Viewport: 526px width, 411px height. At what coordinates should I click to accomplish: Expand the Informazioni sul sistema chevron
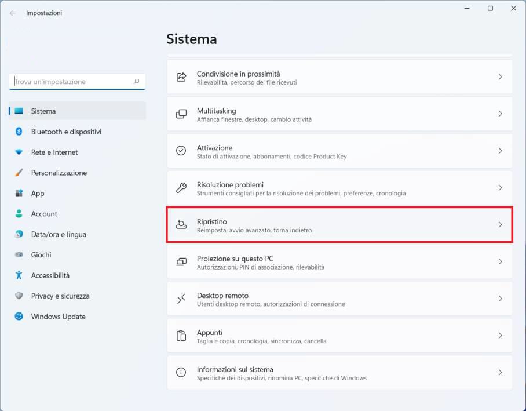[x=500, y=373]
